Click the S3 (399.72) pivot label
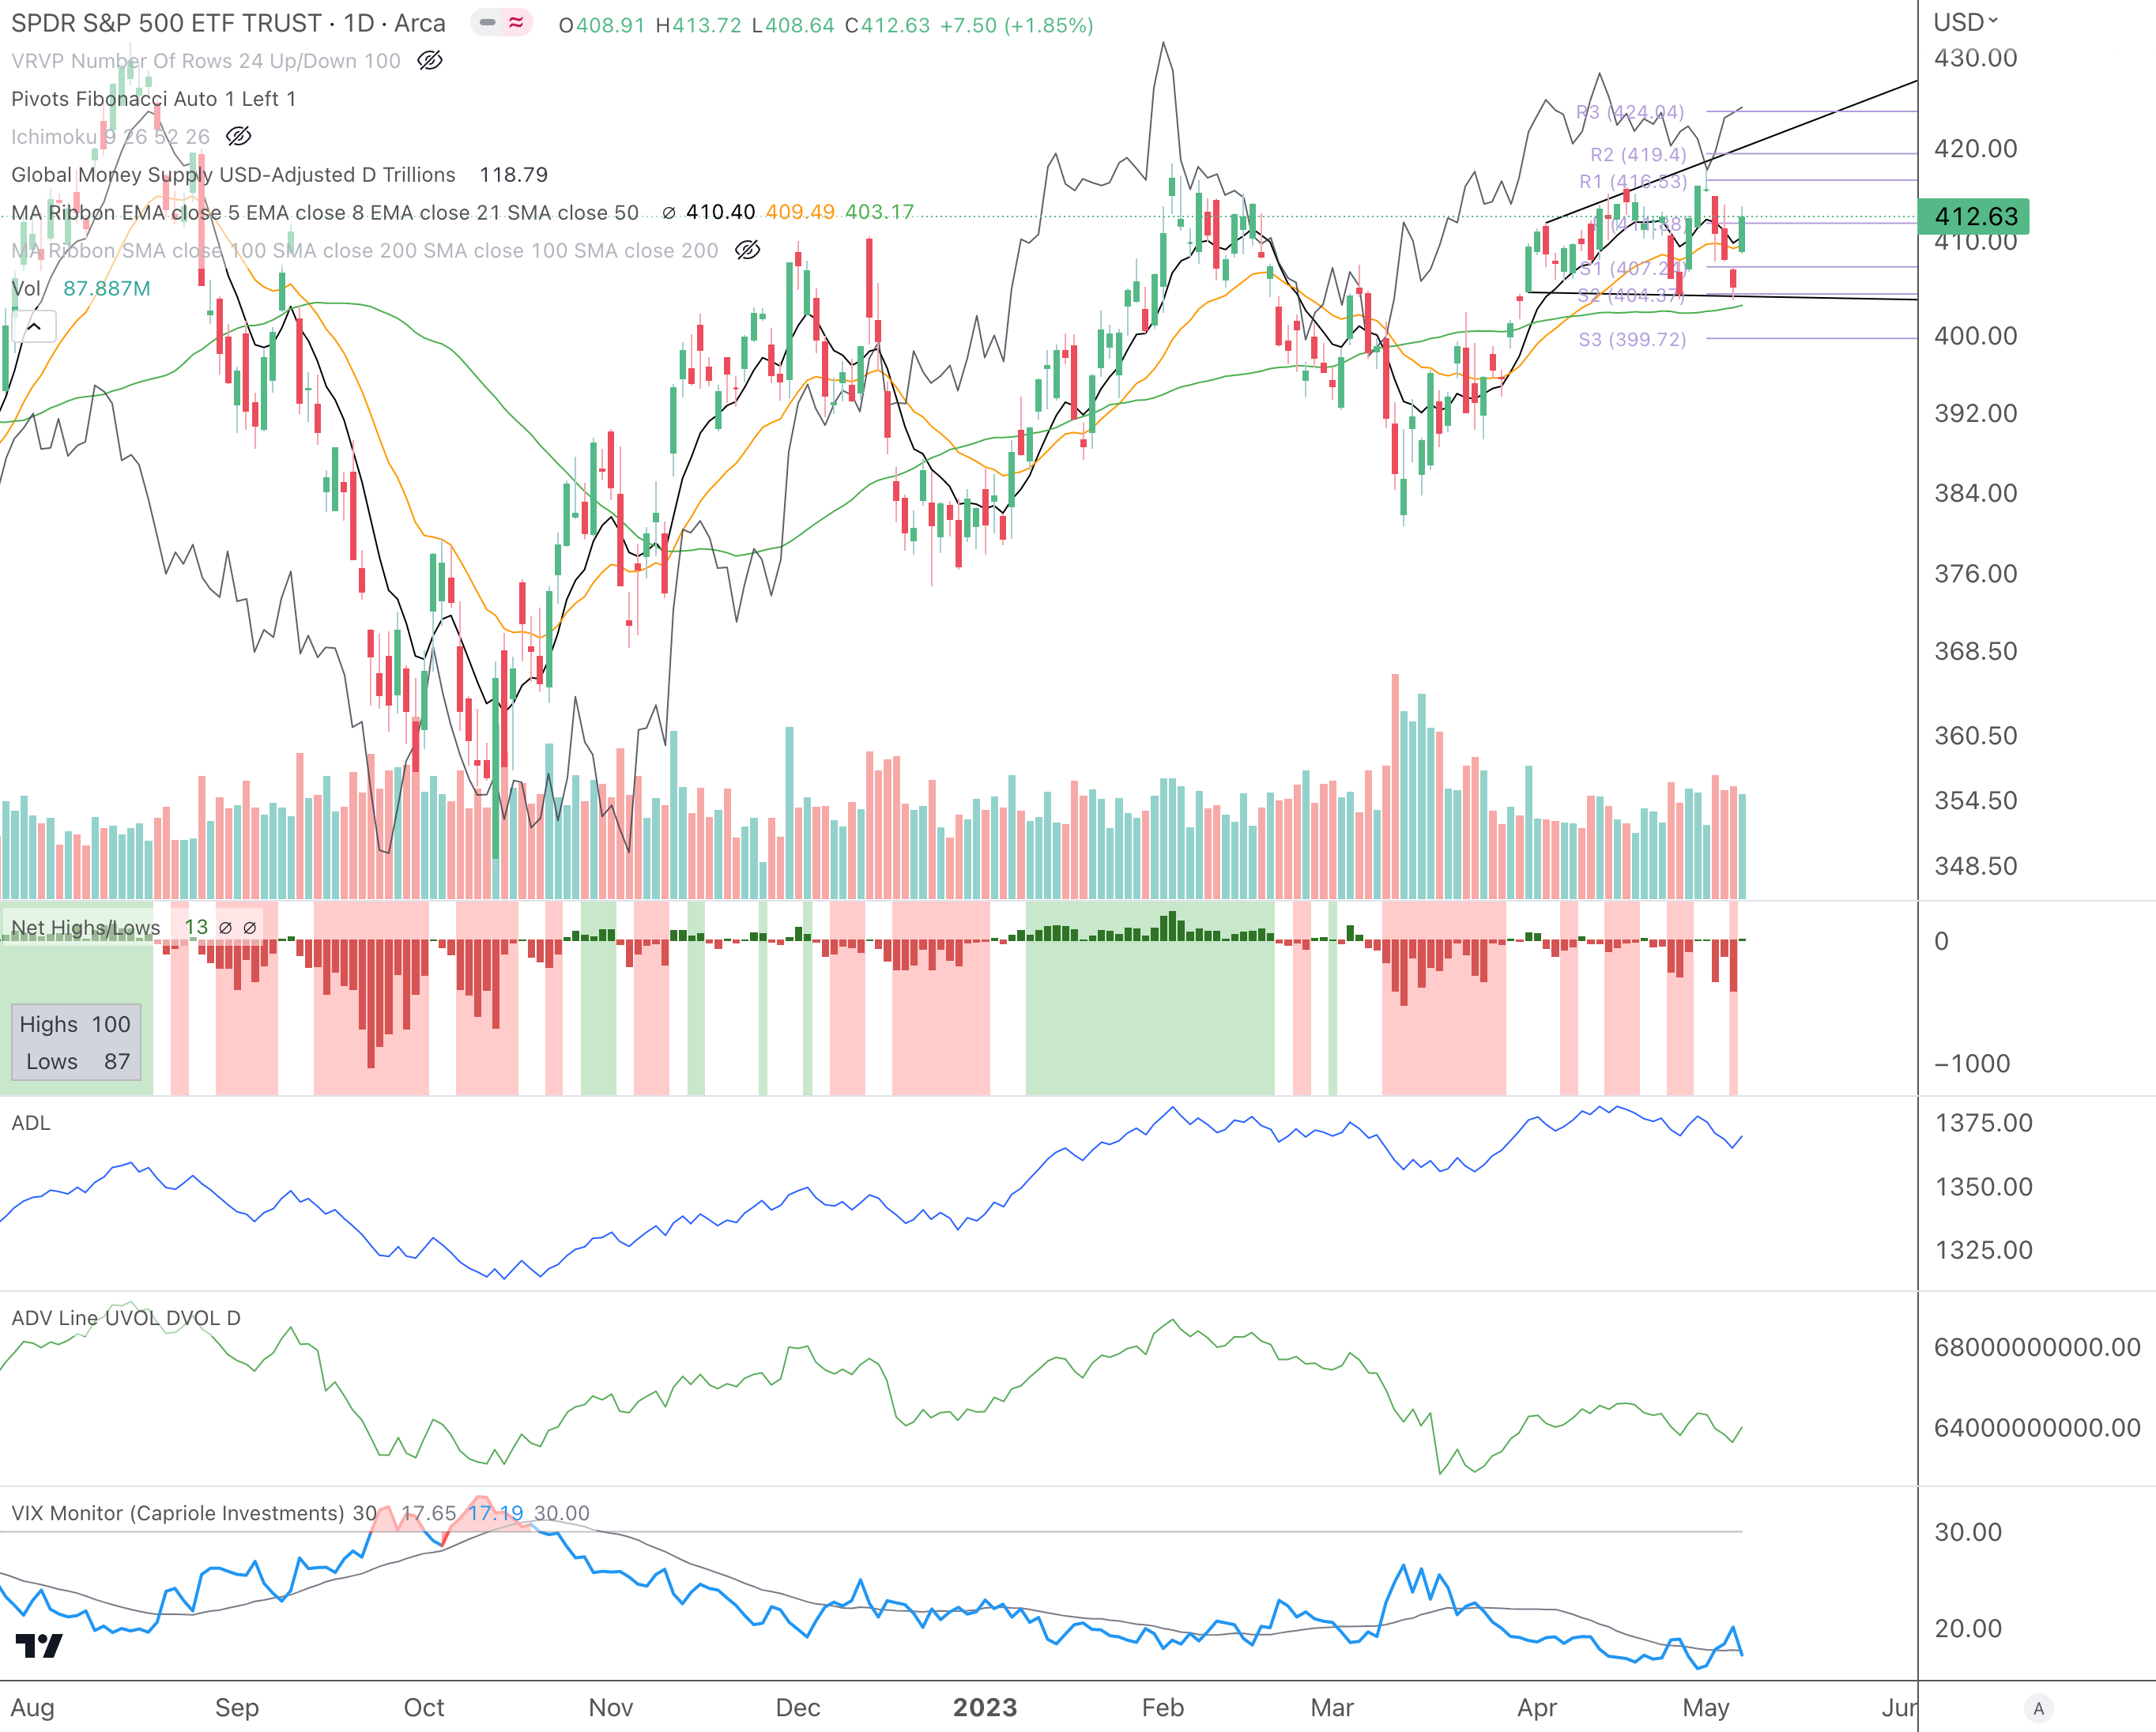Viewport: 2156px width, 1732px height. tap(1632, 339)
